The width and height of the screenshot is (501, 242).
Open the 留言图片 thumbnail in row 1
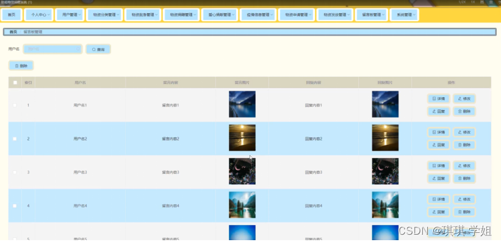(242, 104)
